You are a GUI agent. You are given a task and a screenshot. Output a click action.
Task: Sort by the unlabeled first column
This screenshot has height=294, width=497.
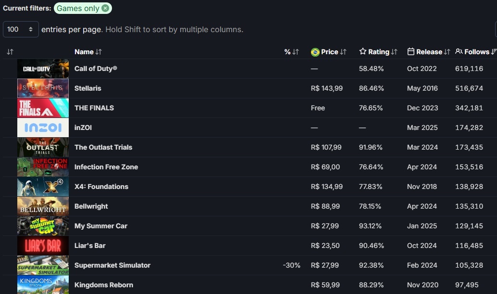point(10,52)
